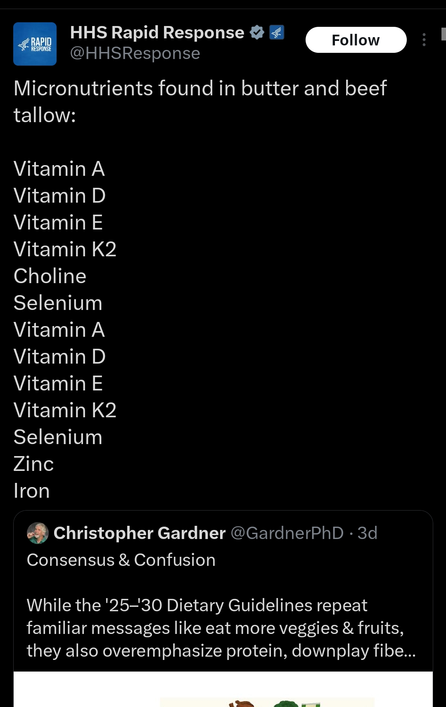Open Christopher Gardner's profile picture
Viewport: 446px width, 707px height.
pyautogui.click(x=38, y=533)
